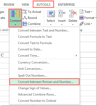
Task: Open the ENTERPRISE ribbon tab
Action: 66,4
